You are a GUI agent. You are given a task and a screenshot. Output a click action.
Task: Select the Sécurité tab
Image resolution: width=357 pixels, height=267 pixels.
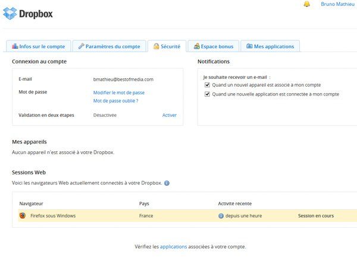(167, 46)
